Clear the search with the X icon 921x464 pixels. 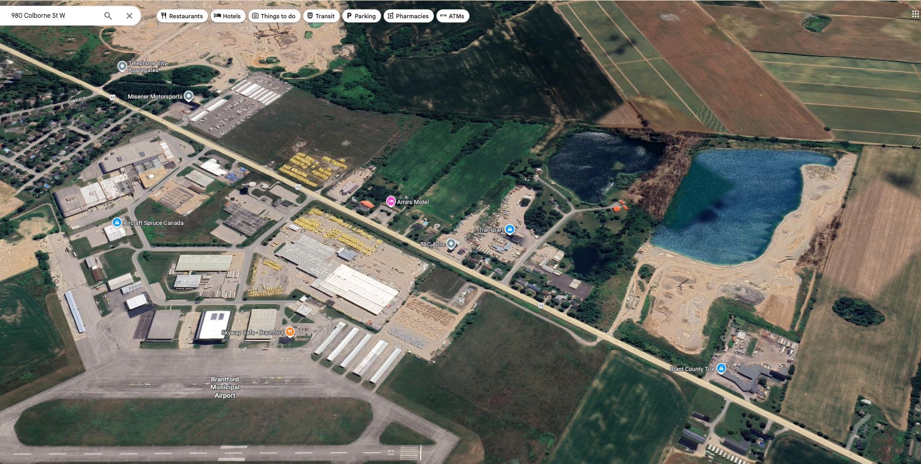[x=129, y=16]
